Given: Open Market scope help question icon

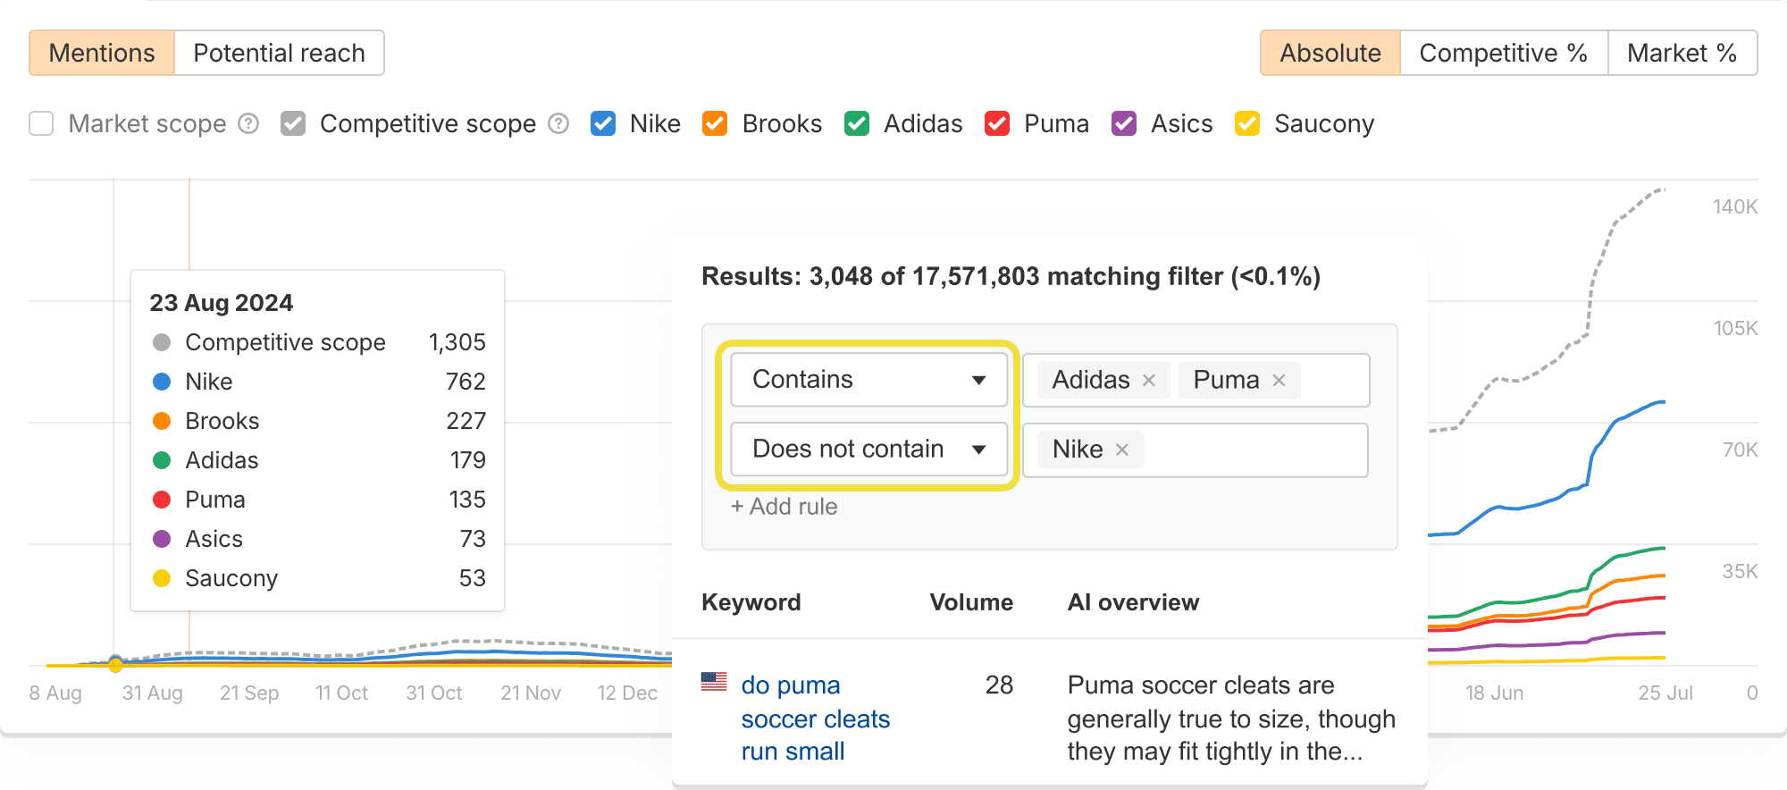Looking at the screenshot, I should 248,123.
